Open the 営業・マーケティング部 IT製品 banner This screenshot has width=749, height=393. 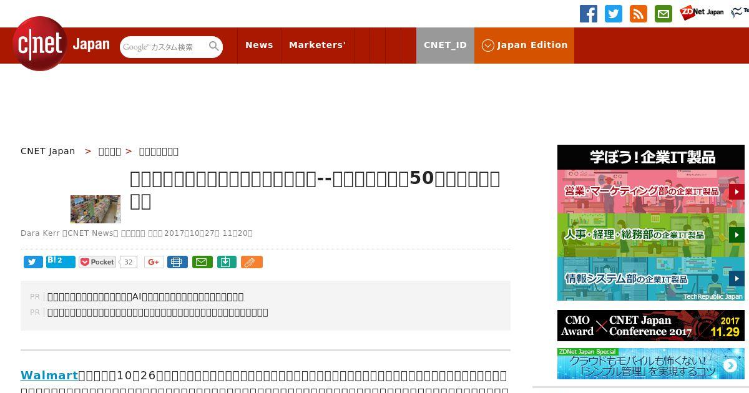pyautogui.click(x=651, y=192)
